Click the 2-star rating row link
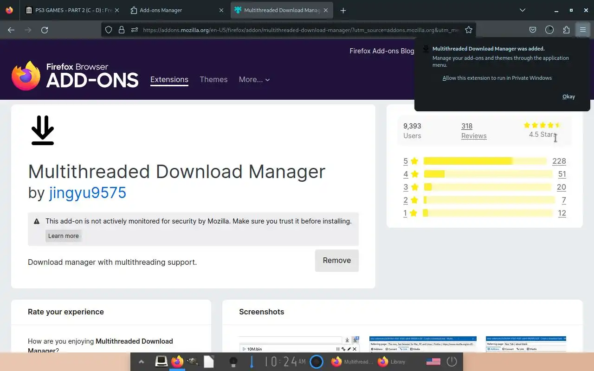This screenshot has width=594, height=371. pyautogui.click(x=484, y=200)
